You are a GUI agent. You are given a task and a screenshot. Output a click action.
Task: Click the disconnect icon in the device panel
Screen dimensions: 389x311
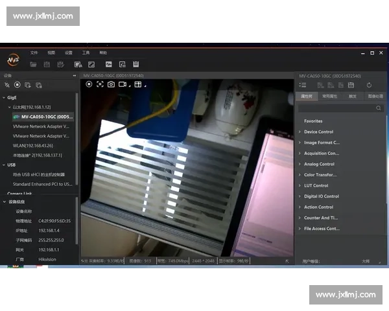[7, 85]
